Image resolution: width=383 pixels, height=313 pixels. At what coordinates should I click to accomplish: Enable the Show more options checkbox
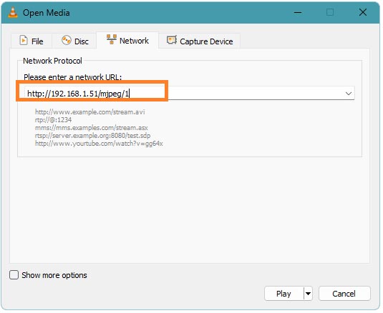click(x=14, y=275)
